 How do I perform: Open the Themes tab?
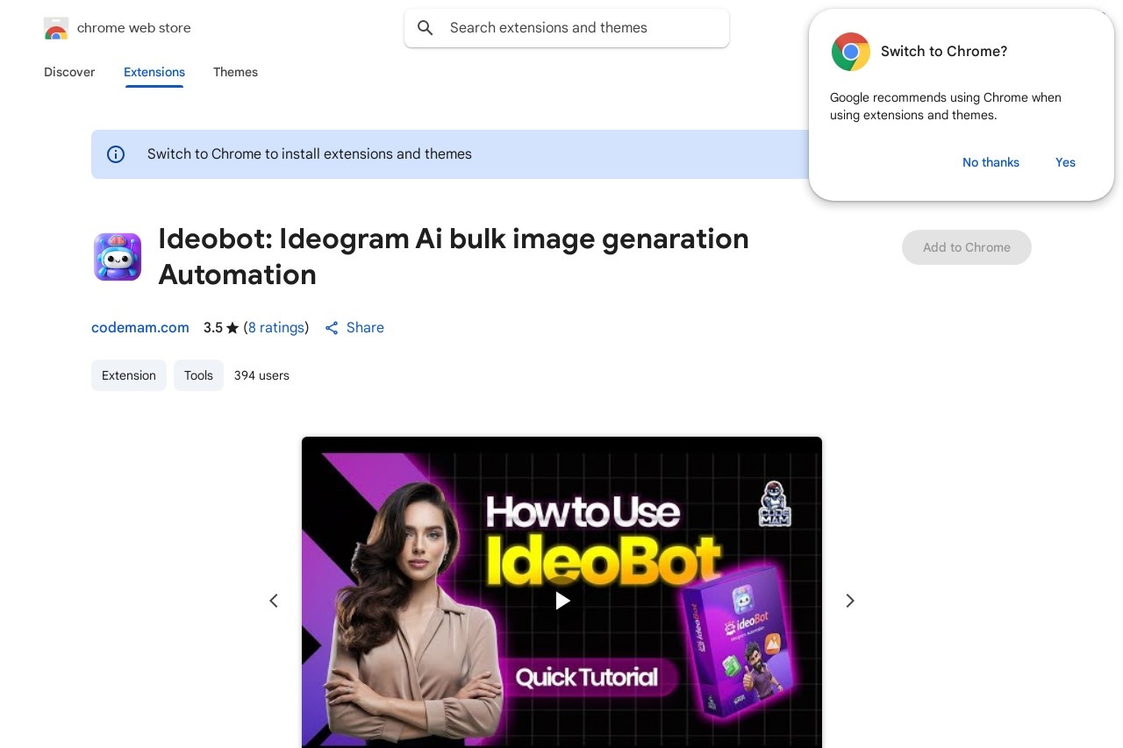(235, 72)
